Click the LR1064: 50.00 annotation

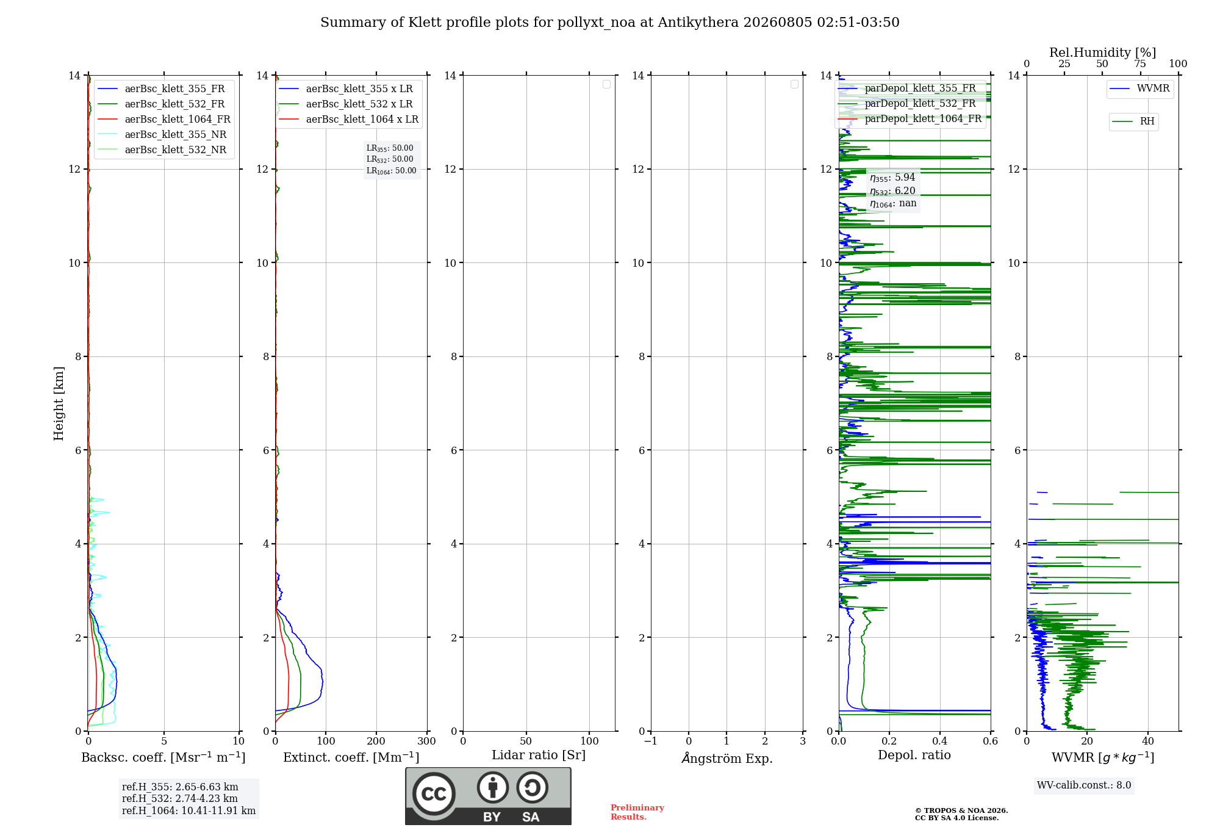click(x=392, y=171)
